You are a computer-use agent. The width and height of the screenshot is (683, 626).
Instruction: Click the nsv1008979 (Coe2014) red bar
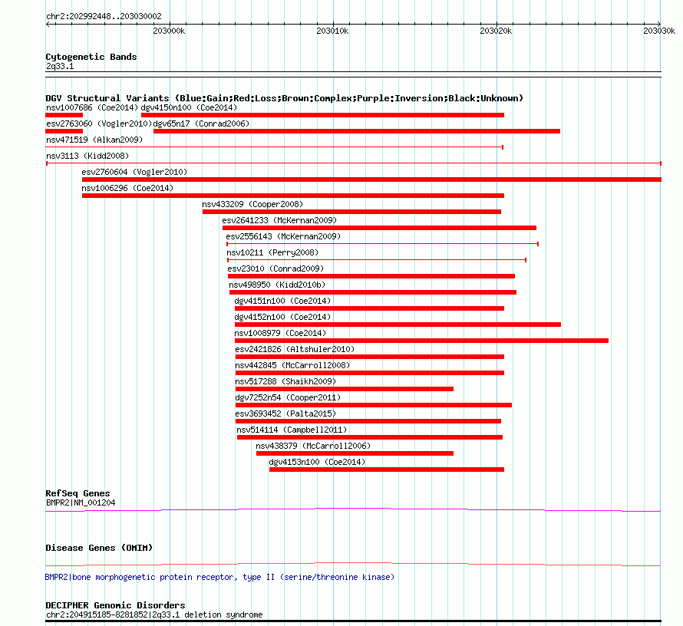coord(421,341)
